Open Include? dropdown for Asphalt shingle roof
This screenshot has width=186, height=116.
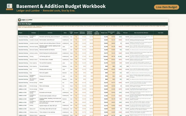pyautogui.click(x=76, y=106)
